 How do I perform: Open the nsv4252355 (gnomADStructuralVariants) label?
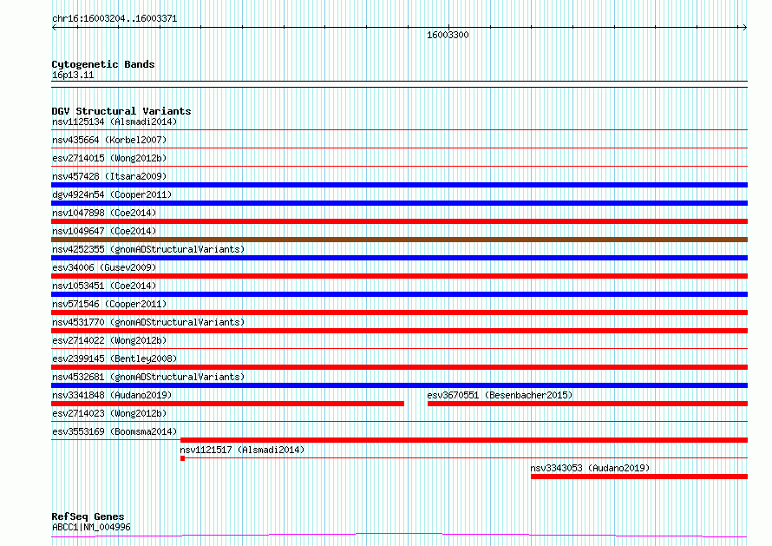pyautogui.click(x=148, y=249)
